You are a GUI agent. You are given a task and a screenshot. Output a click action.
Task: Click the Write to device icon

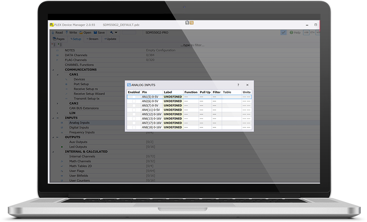point(67,32)
